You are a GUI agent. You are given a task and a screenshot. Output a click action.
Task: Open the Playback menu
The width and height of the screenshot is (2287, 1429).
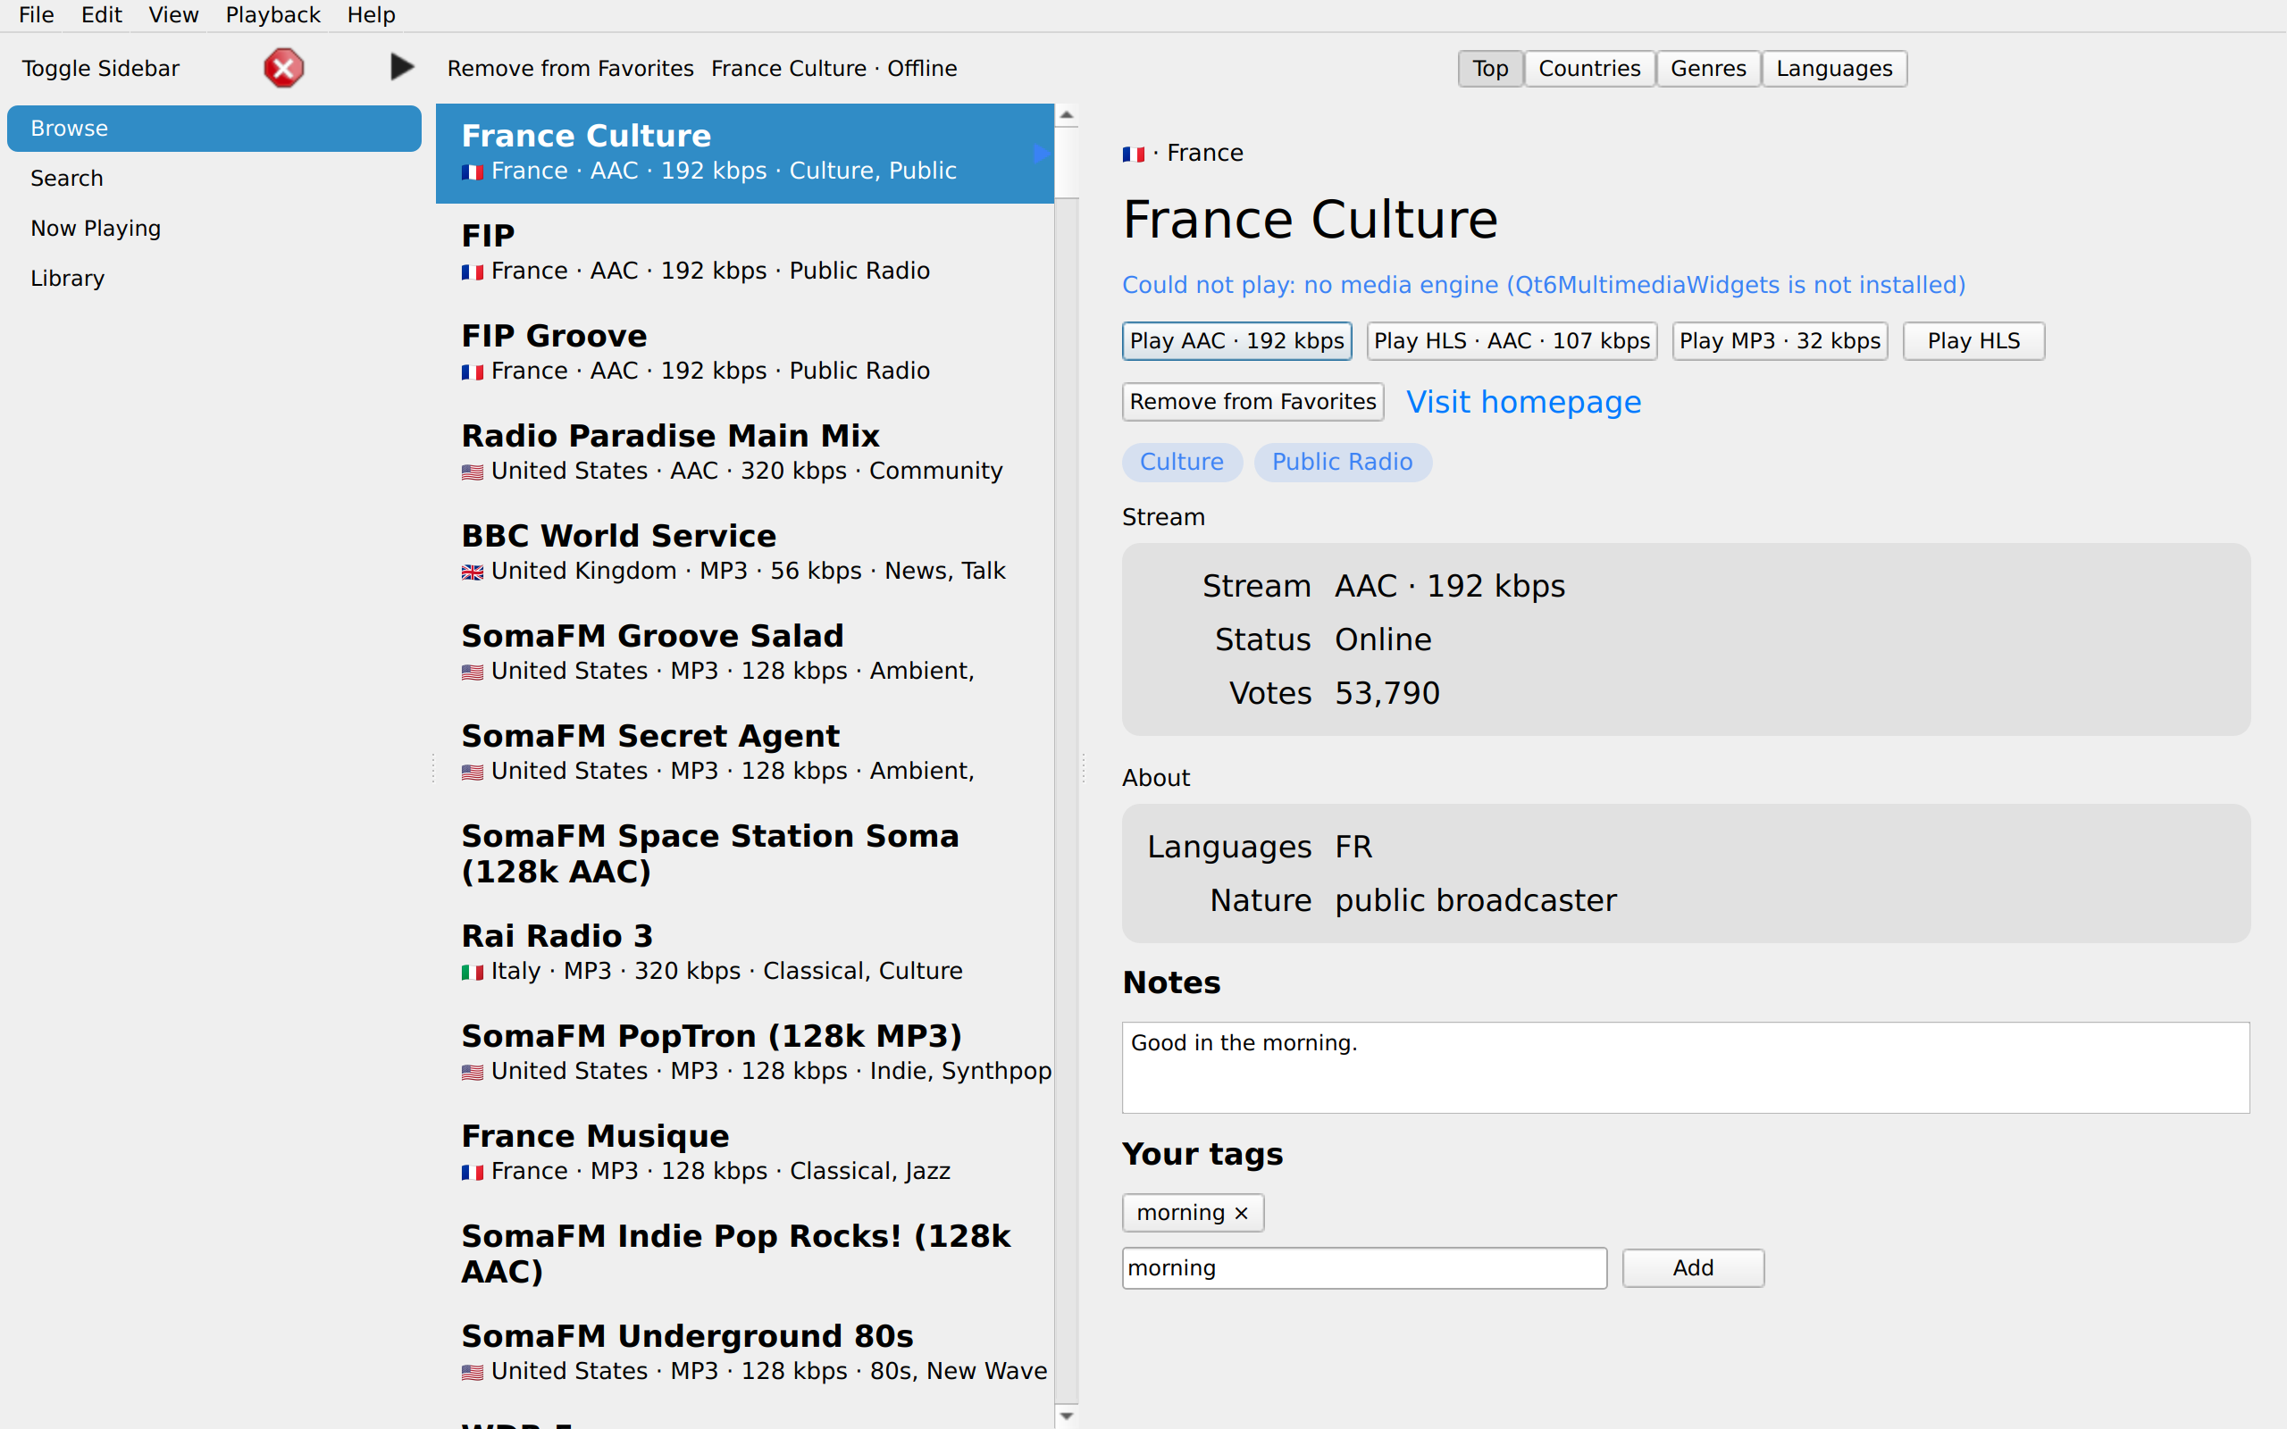[272, 15]
